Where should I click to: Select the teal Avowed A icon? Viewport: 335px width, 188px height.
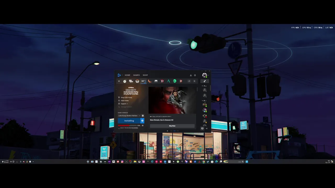point(168,81)
